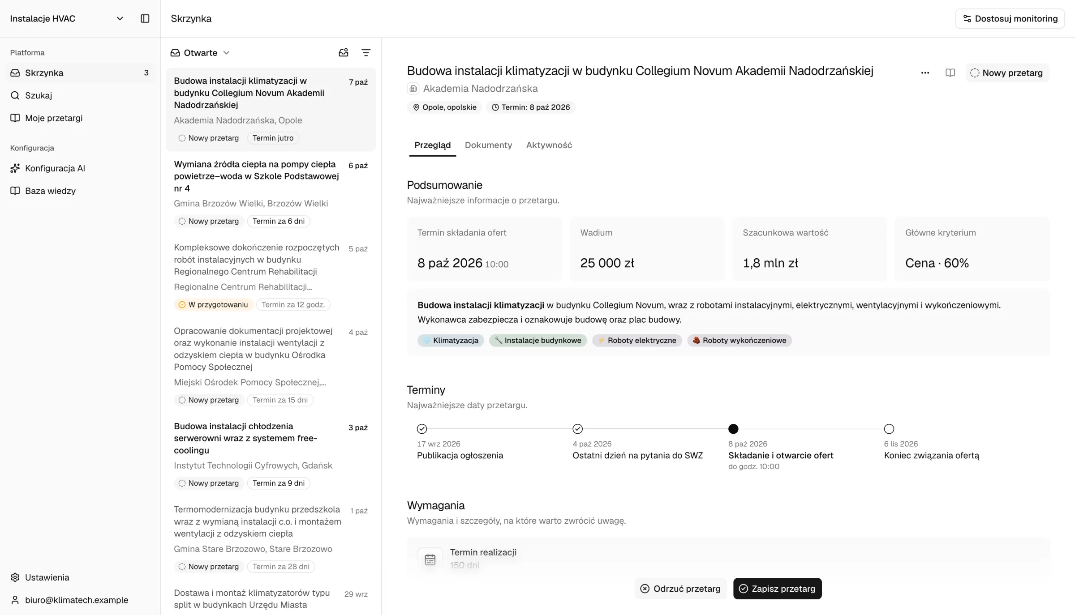This screenshot has width=1075, height=615.
Task: Click the W przygotowaniu status badge
Action: click(213, 305)
